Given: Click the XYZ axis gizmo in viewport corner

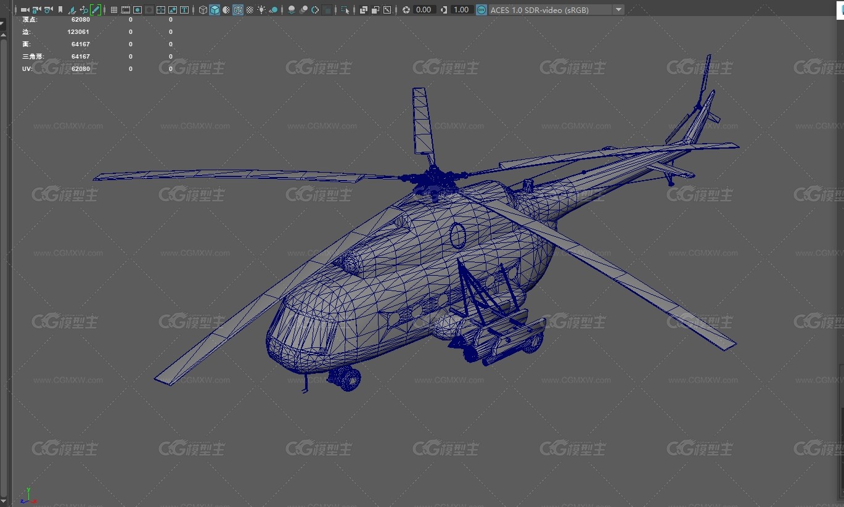Looking at the screenshot, I should tap(28, 495).
